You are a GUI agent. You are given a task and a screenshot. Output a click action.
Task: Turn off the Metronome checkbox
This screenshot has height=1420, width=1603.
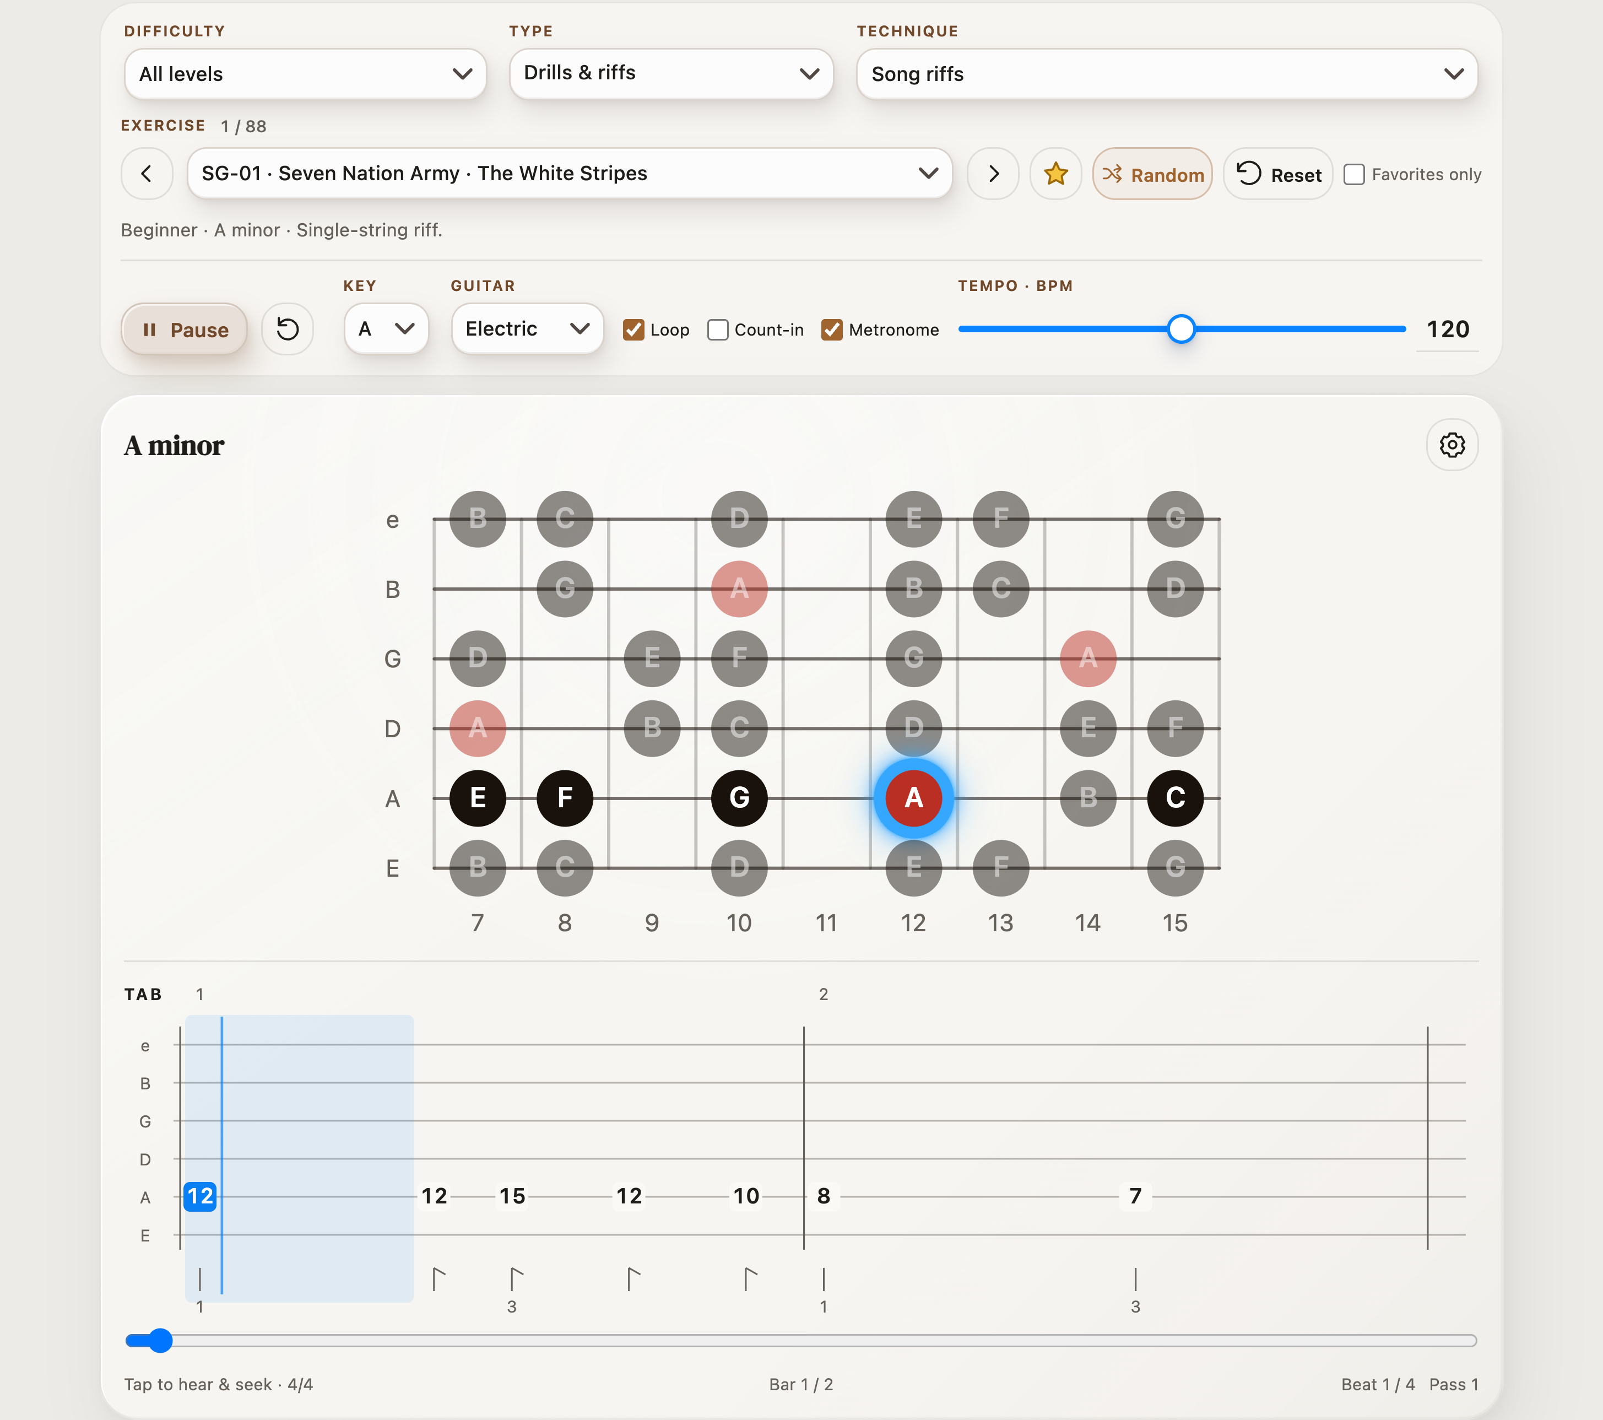point(831,330)
